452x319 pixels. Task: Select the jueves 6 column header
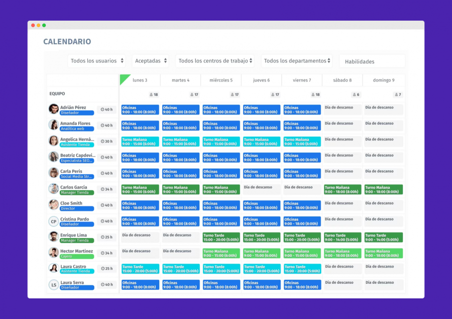click(262, 80)
